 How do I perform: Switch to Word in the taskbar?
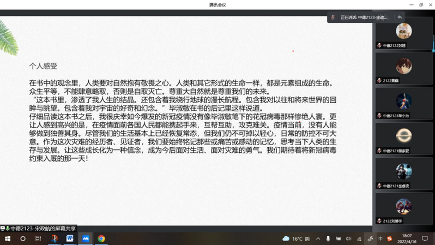tap(70, 238)
